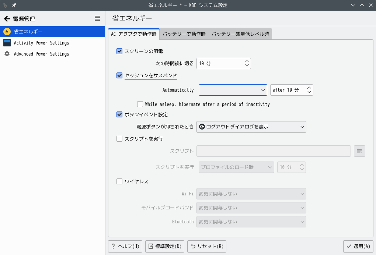Enable the ワイヤレス checkbox
This screenshot has width=376, height=255.
(x=119, y=181)
